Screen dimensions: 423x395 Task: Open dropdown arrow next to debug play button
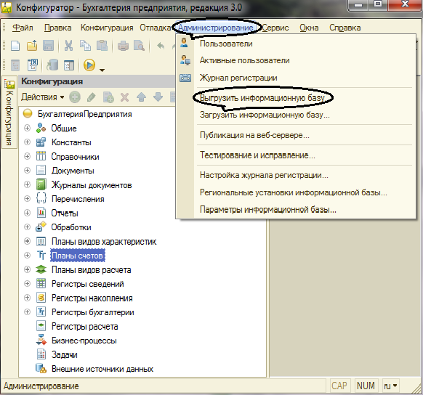point(102,70)
